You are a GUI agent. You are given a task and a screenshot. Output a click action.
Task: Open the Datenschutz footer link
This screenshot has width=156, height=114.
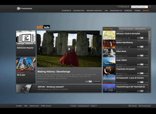pyautogui.click(x=34, y=106)
